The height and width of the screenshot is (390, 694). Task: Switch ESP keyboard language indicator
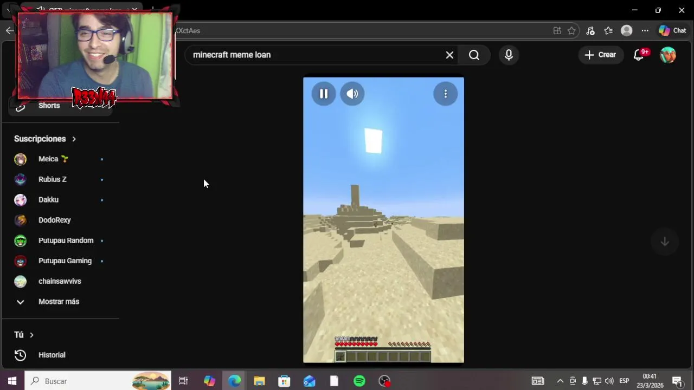pos(624,381)
